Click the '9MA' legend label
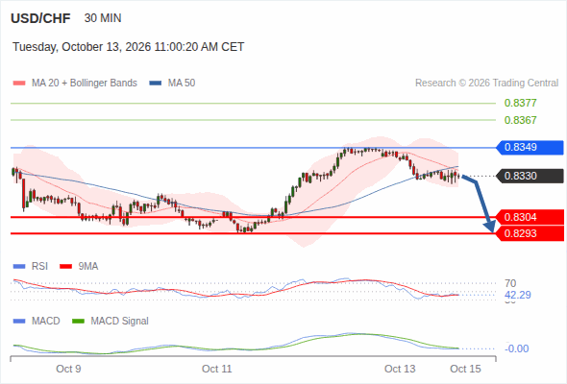This screenshot has height=384, width=567. 88,267
